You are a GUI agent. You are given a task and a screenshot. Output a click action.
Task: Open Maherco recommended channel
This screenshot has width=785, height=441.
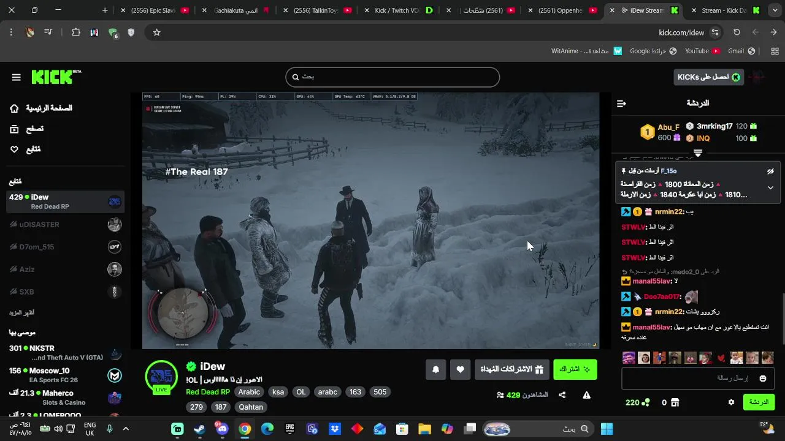pos(65,398)
